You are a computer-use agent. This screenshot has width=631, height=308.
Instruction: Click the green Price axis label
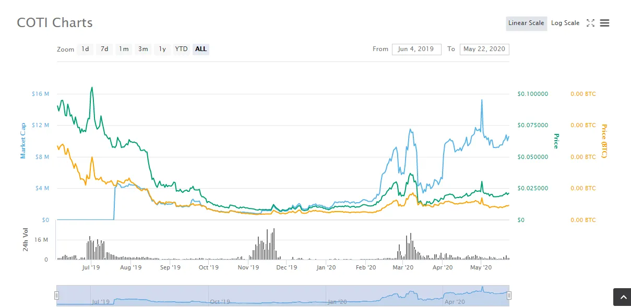pyautogui.click(x=556, y=141)
